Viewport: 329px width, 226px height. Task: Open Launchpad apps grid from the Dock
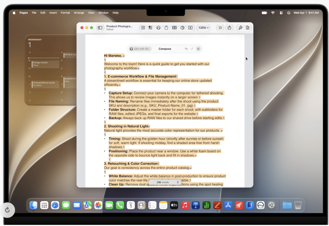(44, 205)
